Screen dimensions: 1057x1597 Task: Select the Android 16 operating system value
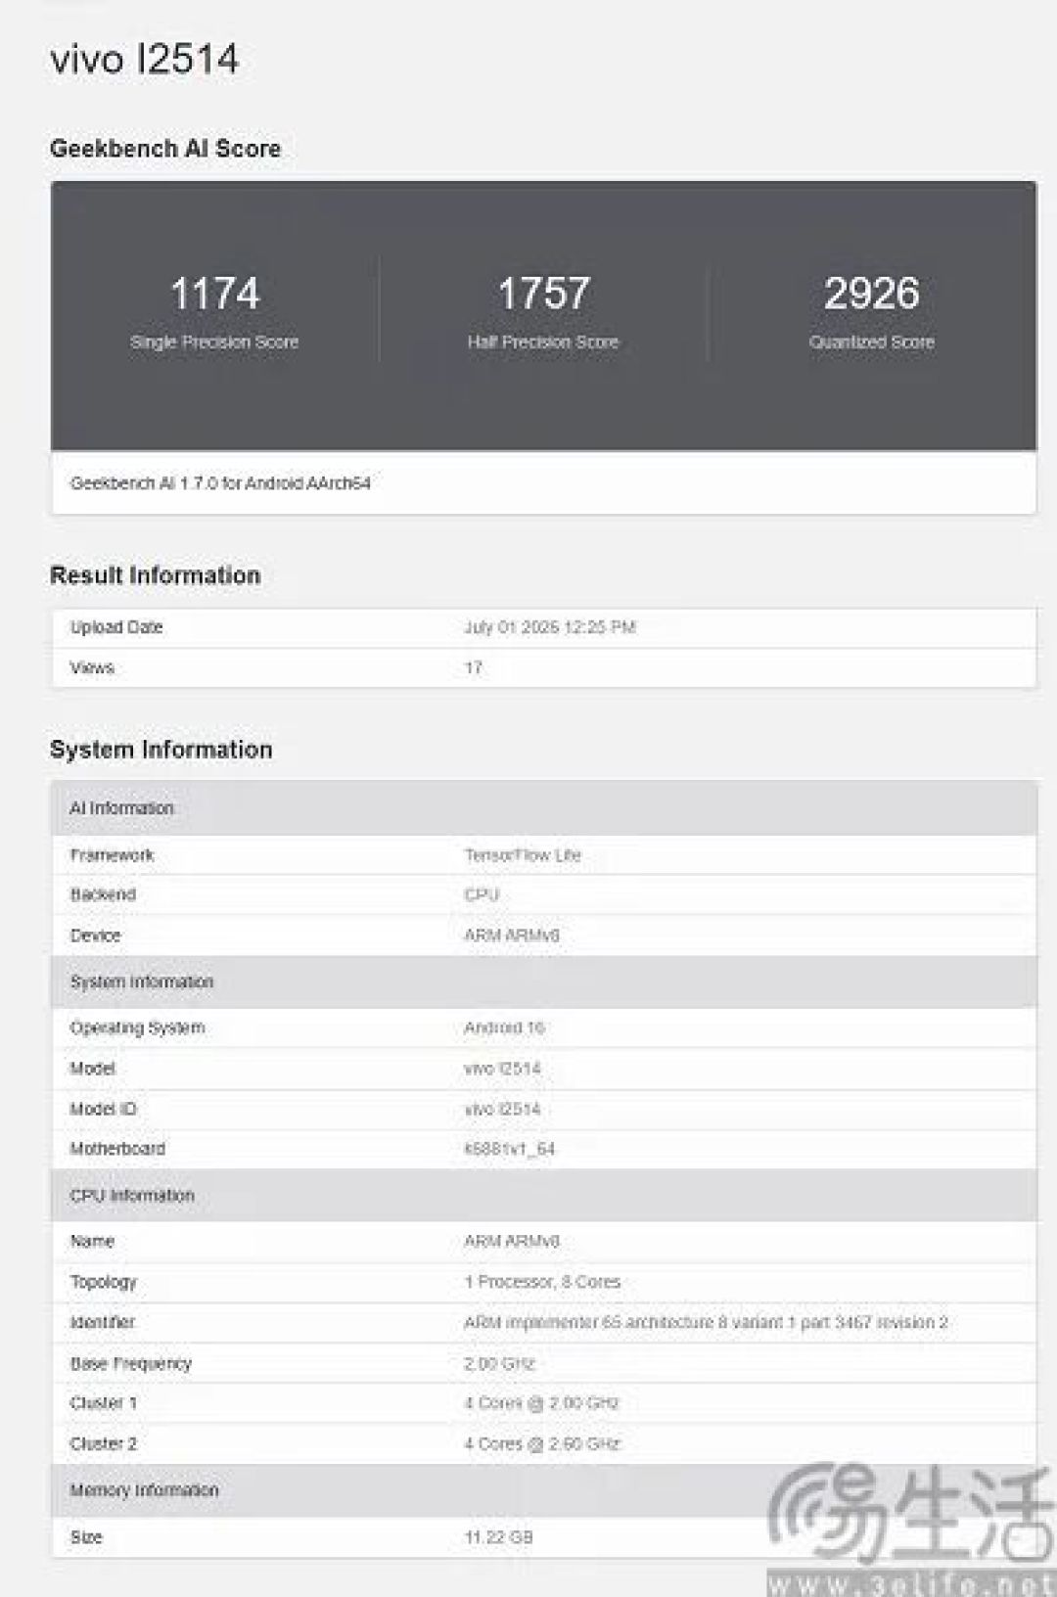(x=504, y=1027)
